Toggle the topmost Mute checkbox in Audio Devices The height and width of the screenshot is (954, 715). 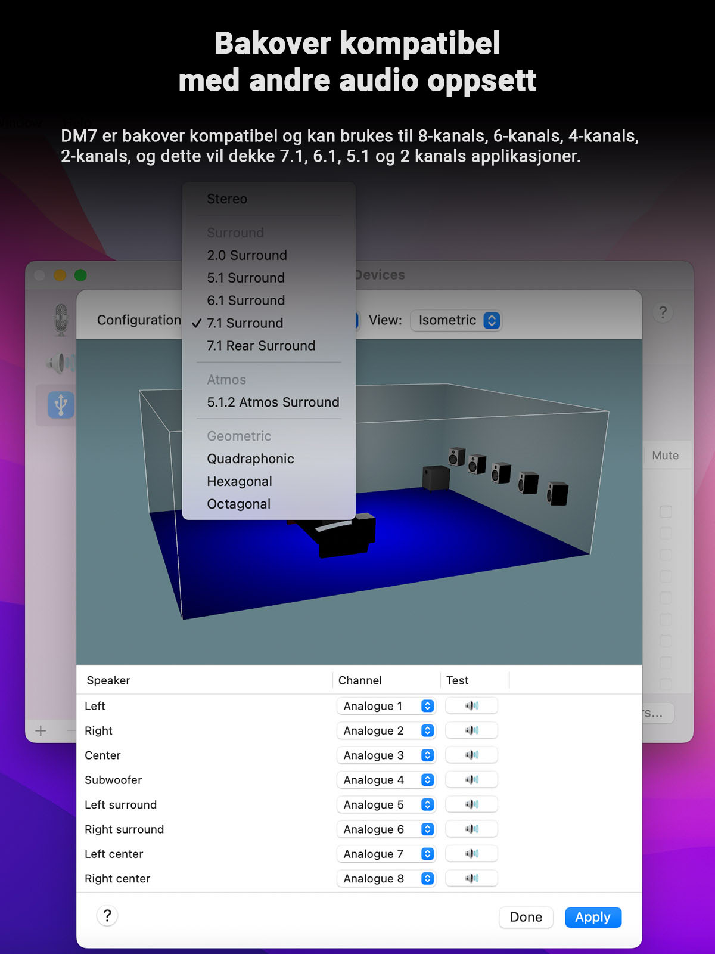coord(666,512)
